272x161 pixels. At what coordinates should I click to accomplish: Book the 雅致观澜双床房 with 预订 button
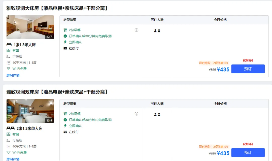pyautogui.click(x=248, y=152)
